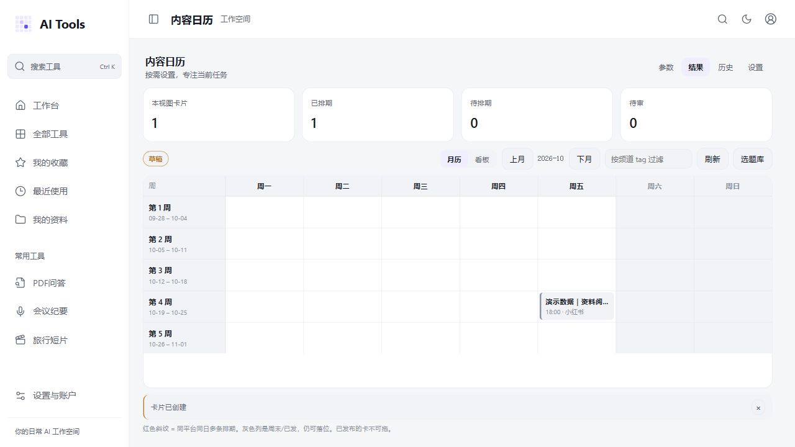Switch to dark mode with moon icon
The height and width of the screenshot is (447, 795).
747,19
